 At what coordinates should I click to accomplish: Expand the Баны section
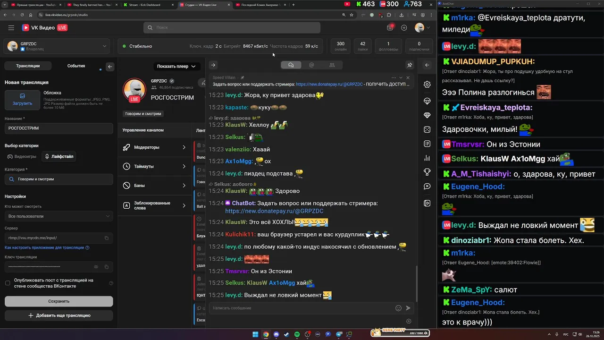(155, 186)
